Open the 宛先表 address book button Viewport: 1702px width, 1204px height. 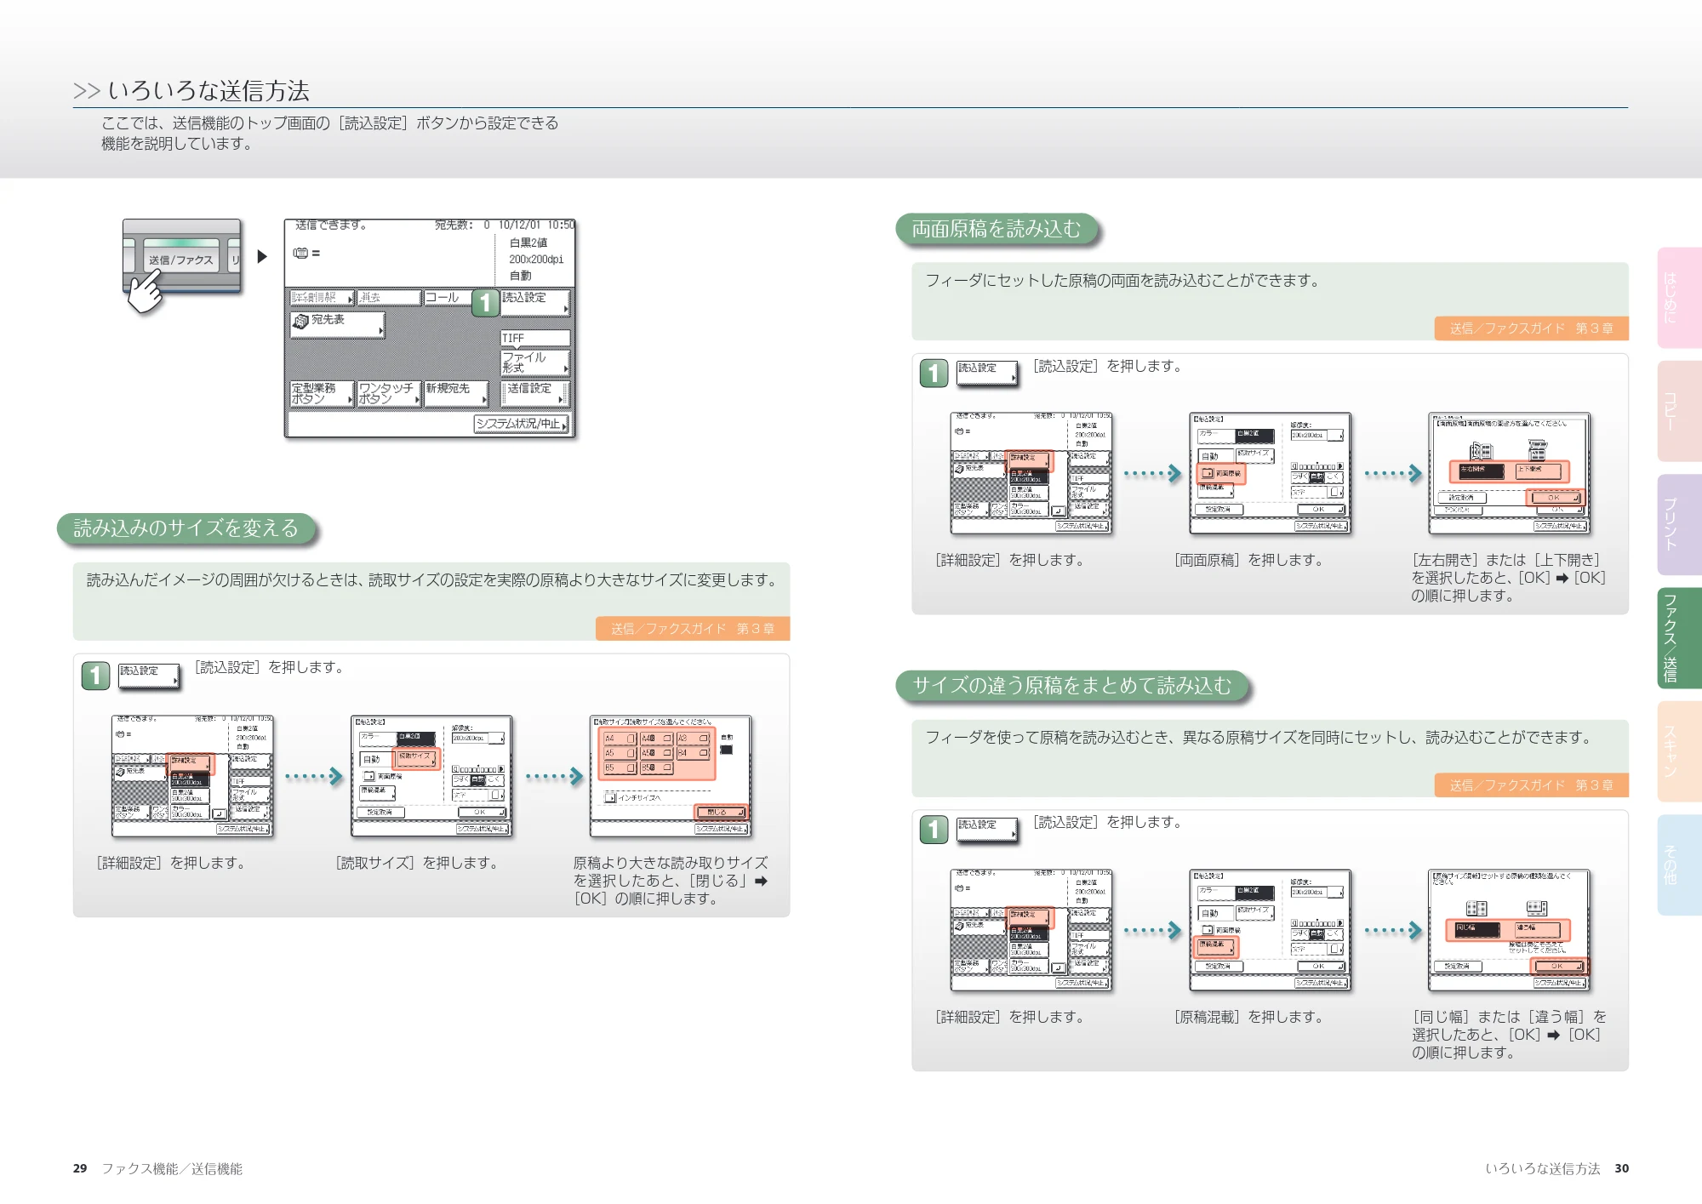pyautogui.click(x=338, y=324)
